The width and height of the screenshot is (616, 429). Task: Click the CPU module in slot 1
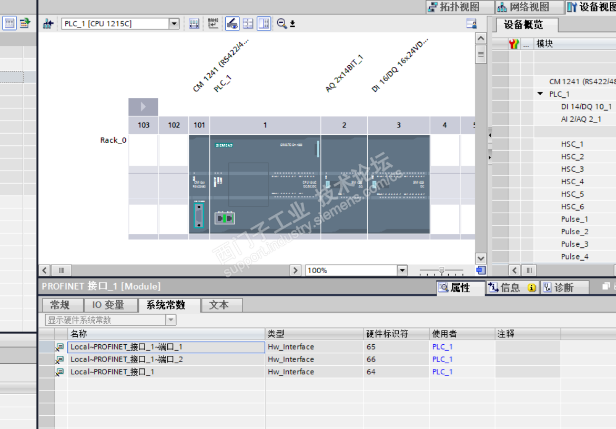point(265,184)
